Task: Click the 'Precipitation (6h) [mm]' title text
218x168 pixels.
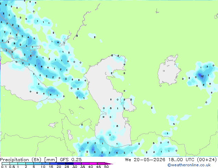Action: (x=29, y=160)
